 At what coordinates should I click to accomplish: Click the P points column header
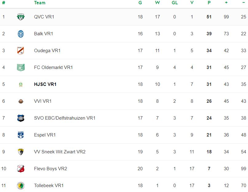[x=209, y=3]
